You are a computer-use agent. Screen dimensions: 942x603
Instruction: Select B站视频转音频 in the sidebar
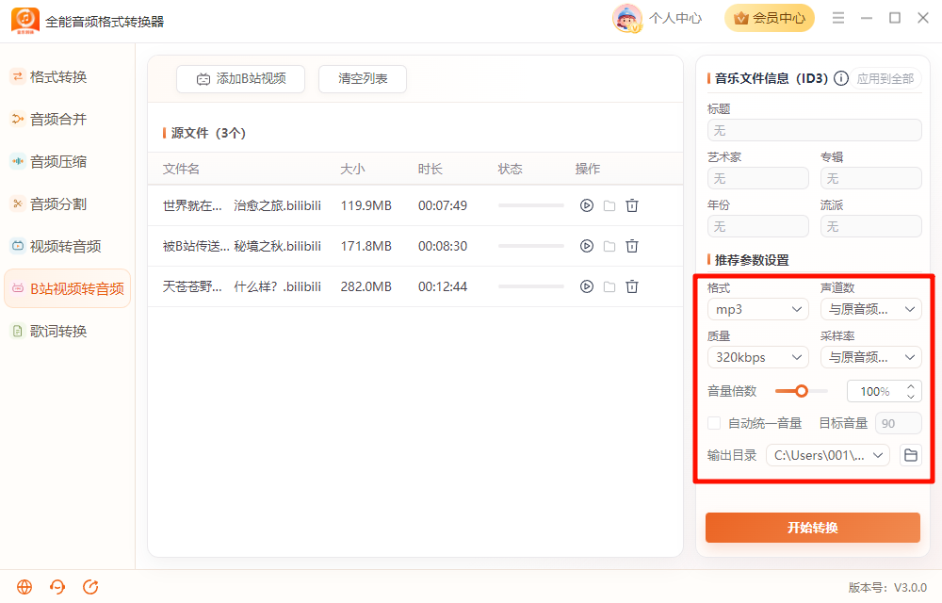pos(67,289)
